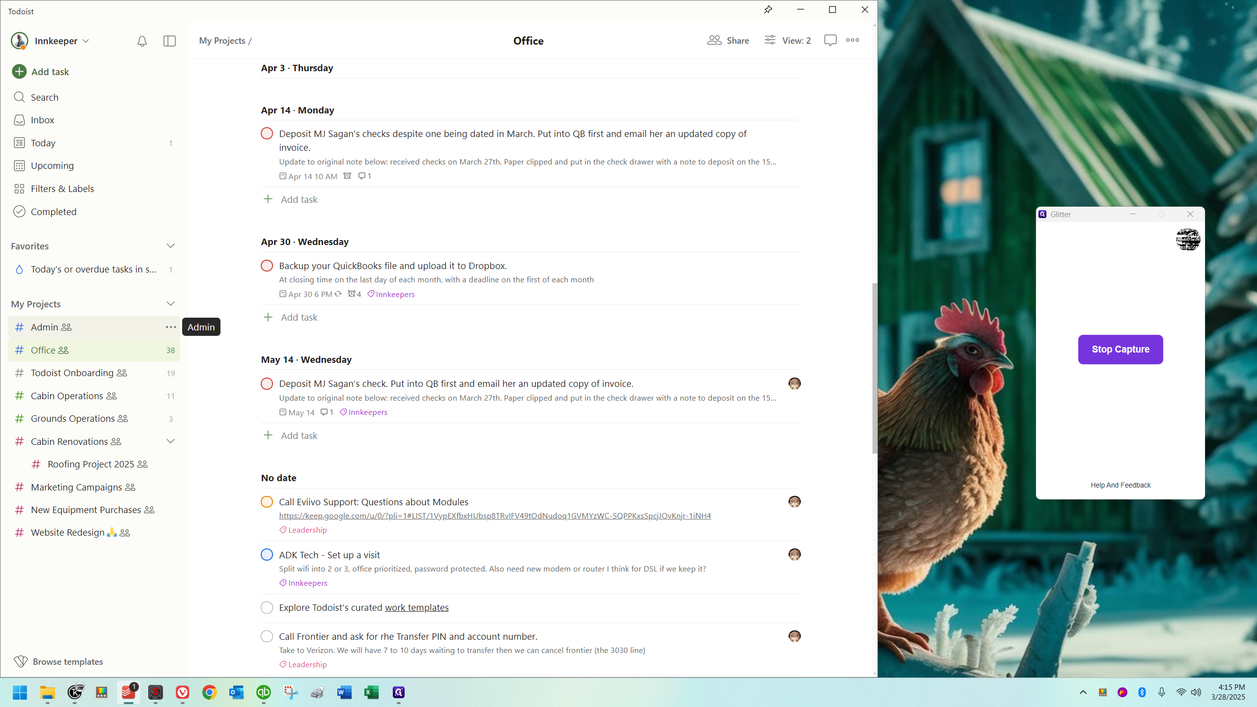Viewport: 1257px width, 707px height.
Task: Click Innkeepers label on Backup QuickBooks task
Action: coord(391,294)
